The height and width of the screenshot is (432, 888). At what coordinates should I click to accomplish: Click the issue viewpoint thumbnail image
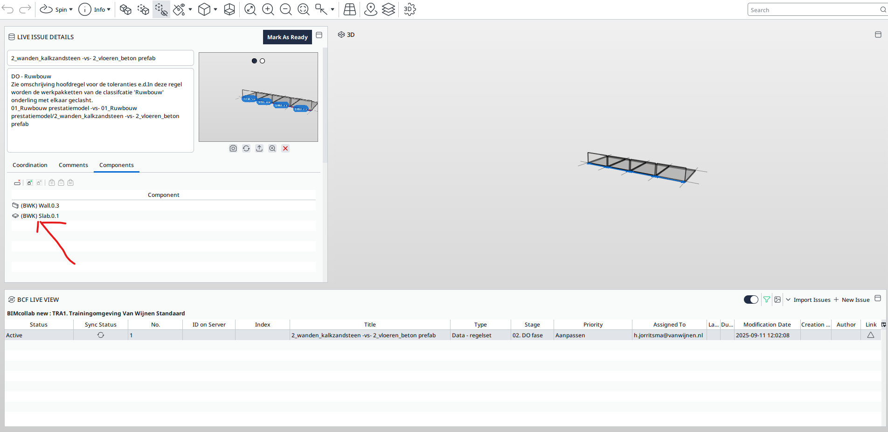point(258,97)
